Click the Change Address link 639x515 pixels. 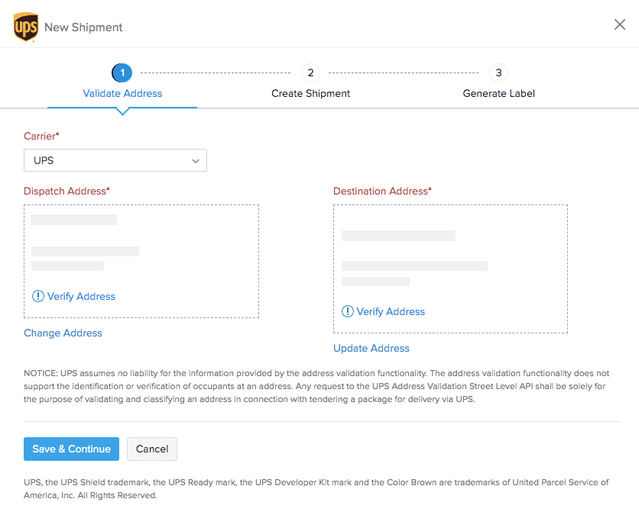[63, 333]
